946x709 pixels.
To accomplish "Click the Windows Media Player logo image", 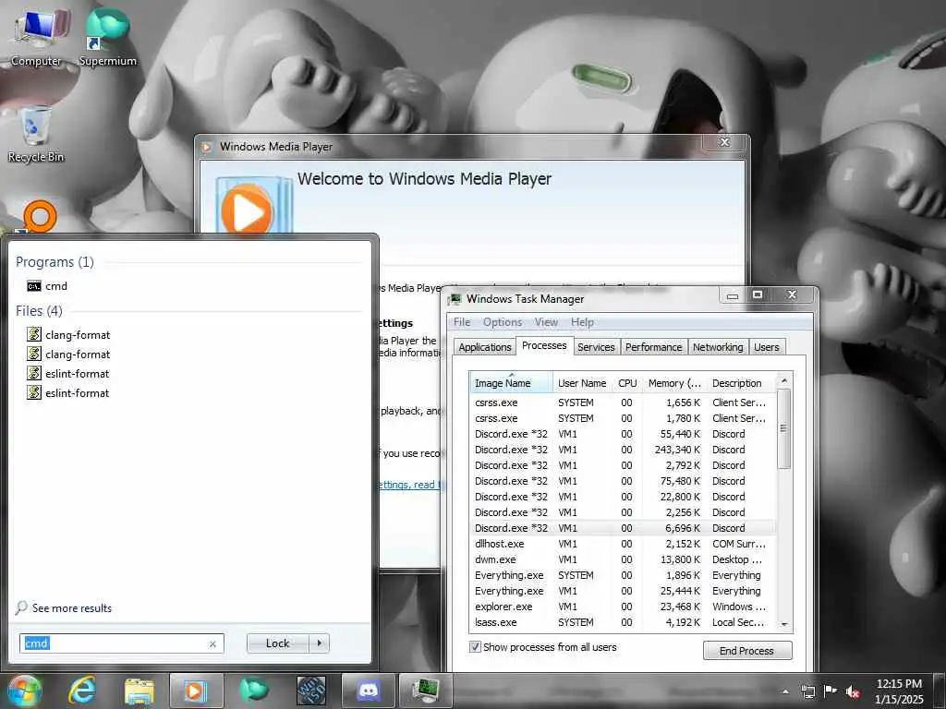I will (x=253, y=206).
